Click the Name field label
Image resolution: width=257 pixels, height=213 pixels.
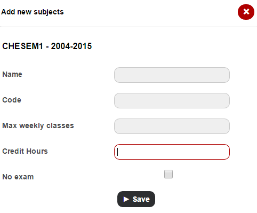[12, 74]
